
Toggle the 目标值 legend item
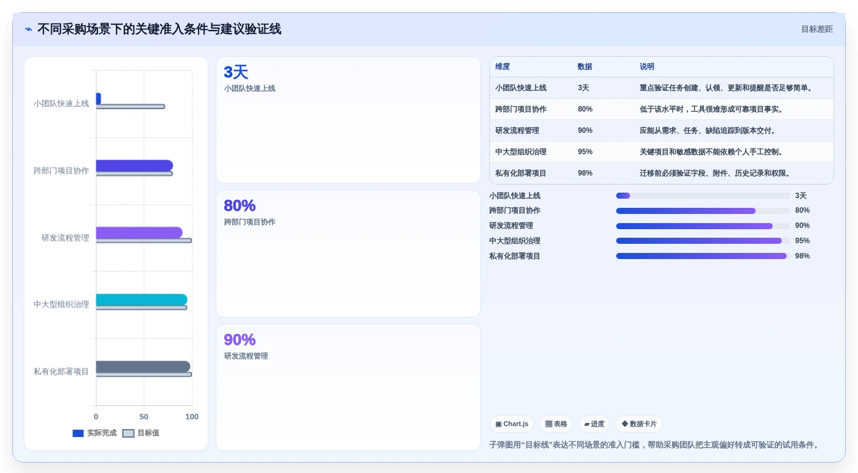tap(141, 433)
